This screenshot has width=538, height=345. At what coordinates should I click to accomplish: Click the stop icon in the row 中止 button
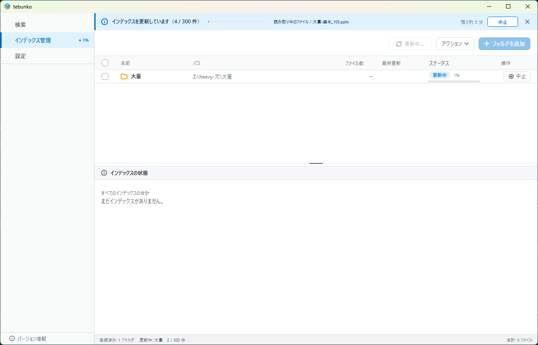click(x=511, y=76)
